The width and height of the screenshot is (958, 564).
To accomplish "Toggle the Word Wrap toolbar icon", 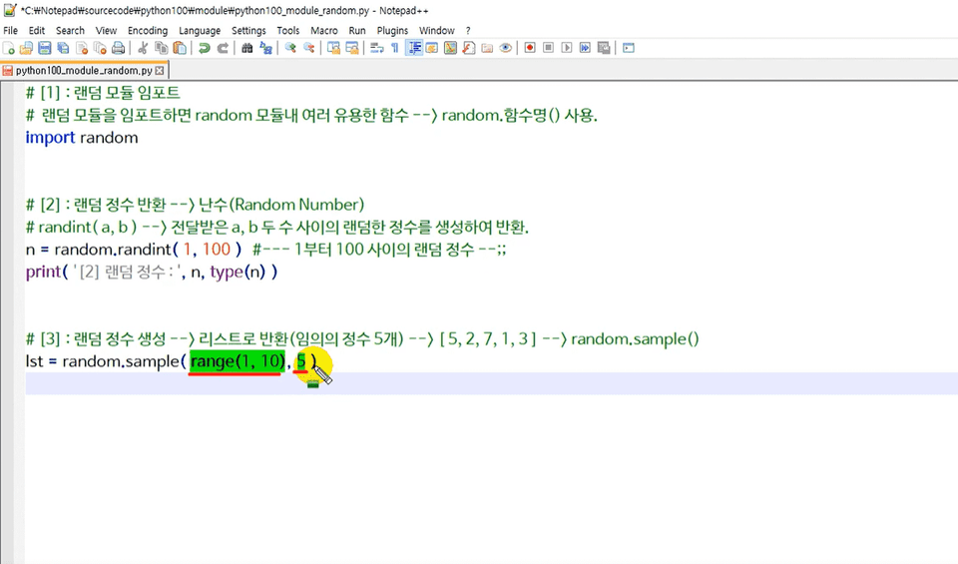I will [376, 48].
